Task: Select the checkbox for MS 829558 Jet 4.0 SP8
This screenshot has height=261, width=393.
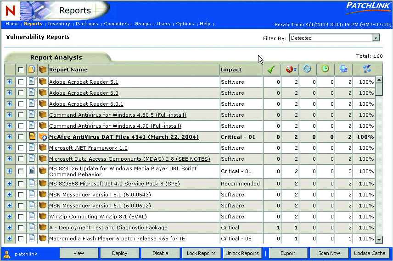Action: (x=21, y=184)
